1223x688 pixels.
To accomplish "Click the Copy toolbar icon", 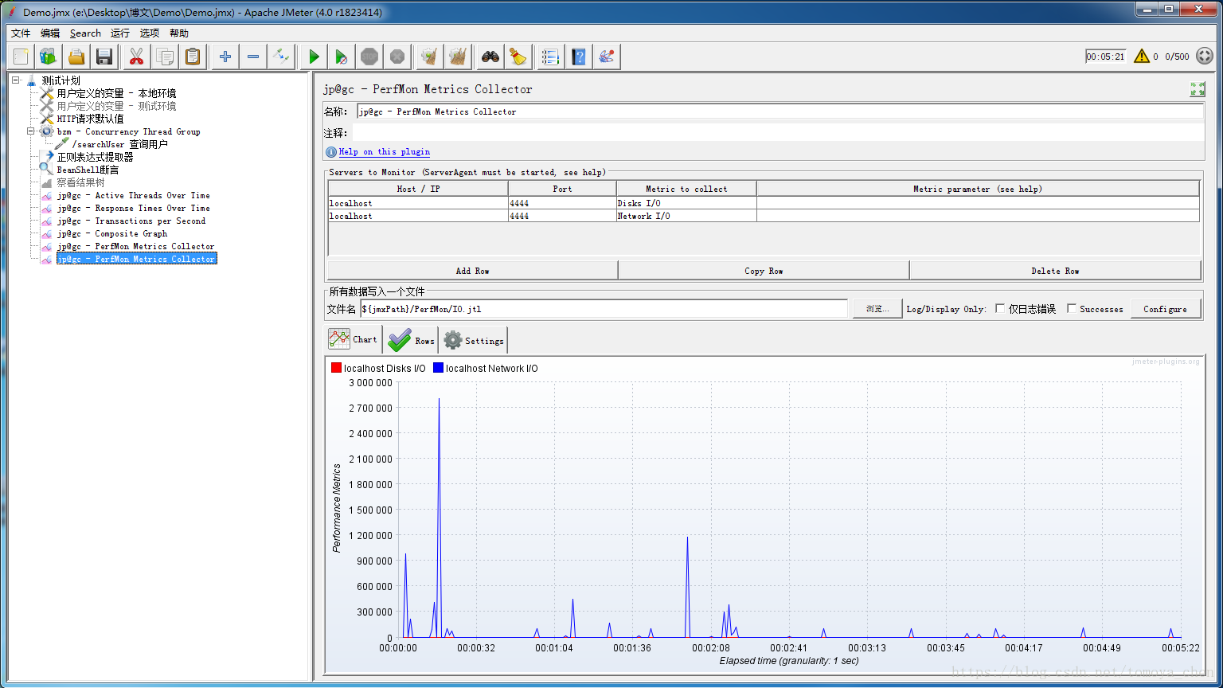I will click(165, 57).
